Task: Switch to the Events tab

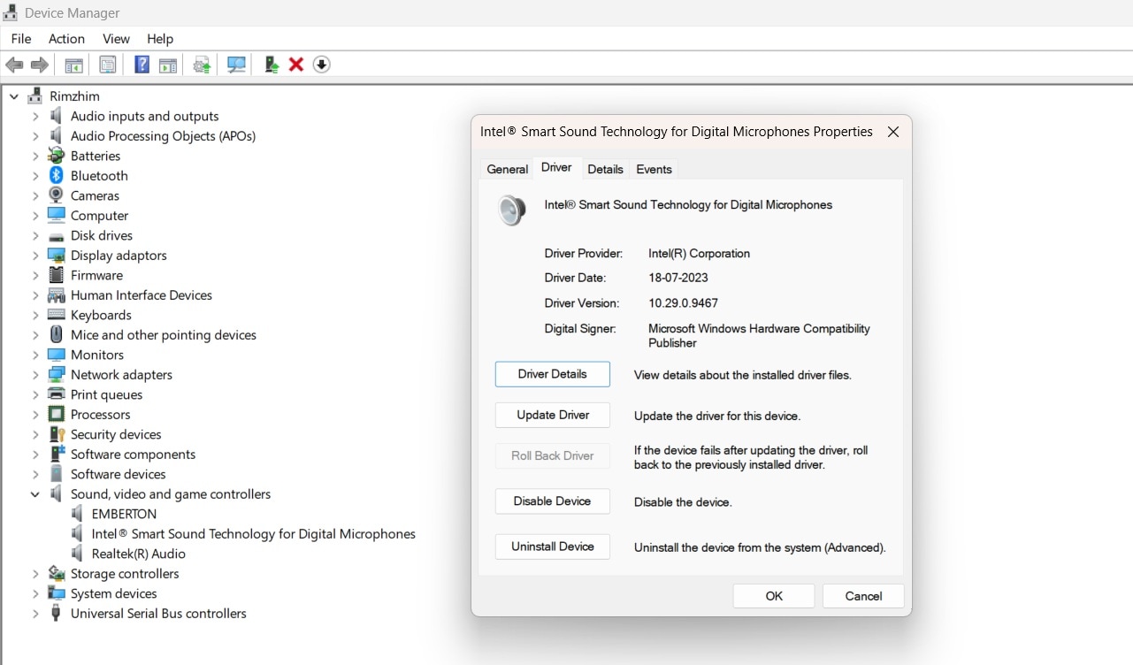Action: [655, 169]
